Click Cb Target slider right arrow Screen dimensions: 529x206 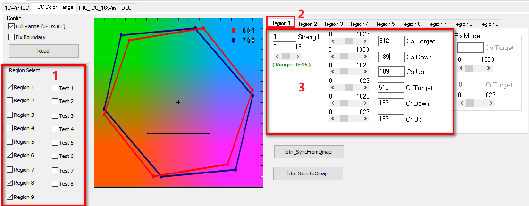point(365,41)
